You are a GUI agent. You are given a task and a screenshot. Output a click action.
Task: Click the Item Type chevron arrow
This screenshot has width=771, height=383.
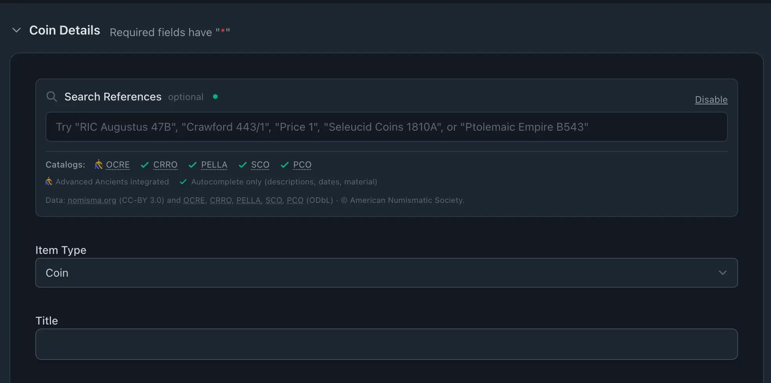[x=723, y=272]
